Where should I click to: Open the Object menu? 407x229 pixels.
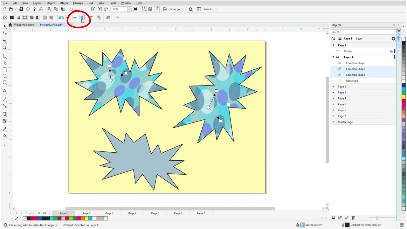[x=51, y=3]
